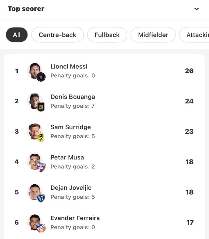
Task: Filter scorers by Fullback
Action: pos(107,35)
